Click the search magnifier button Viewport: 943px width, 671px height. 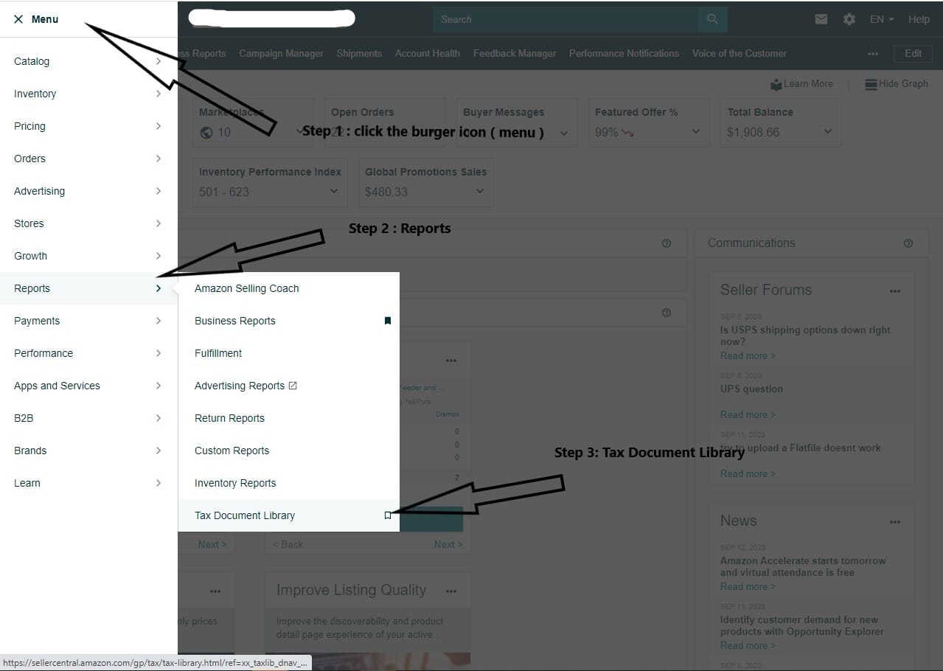point(712,19)
